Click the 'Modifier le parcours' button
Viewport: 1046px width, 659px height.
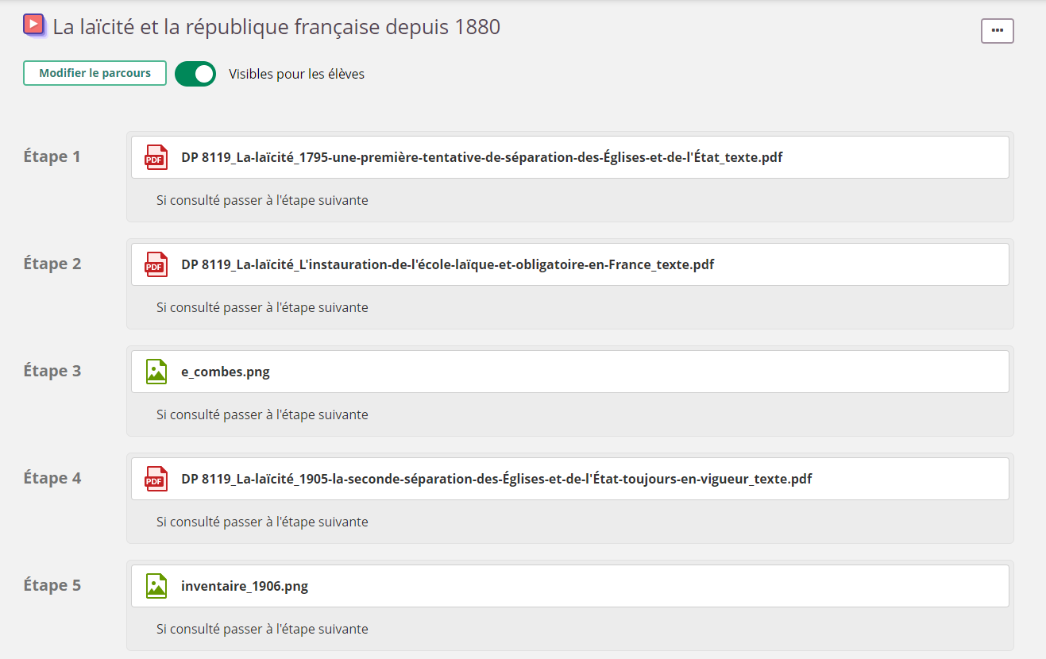[x=95, y=73]
